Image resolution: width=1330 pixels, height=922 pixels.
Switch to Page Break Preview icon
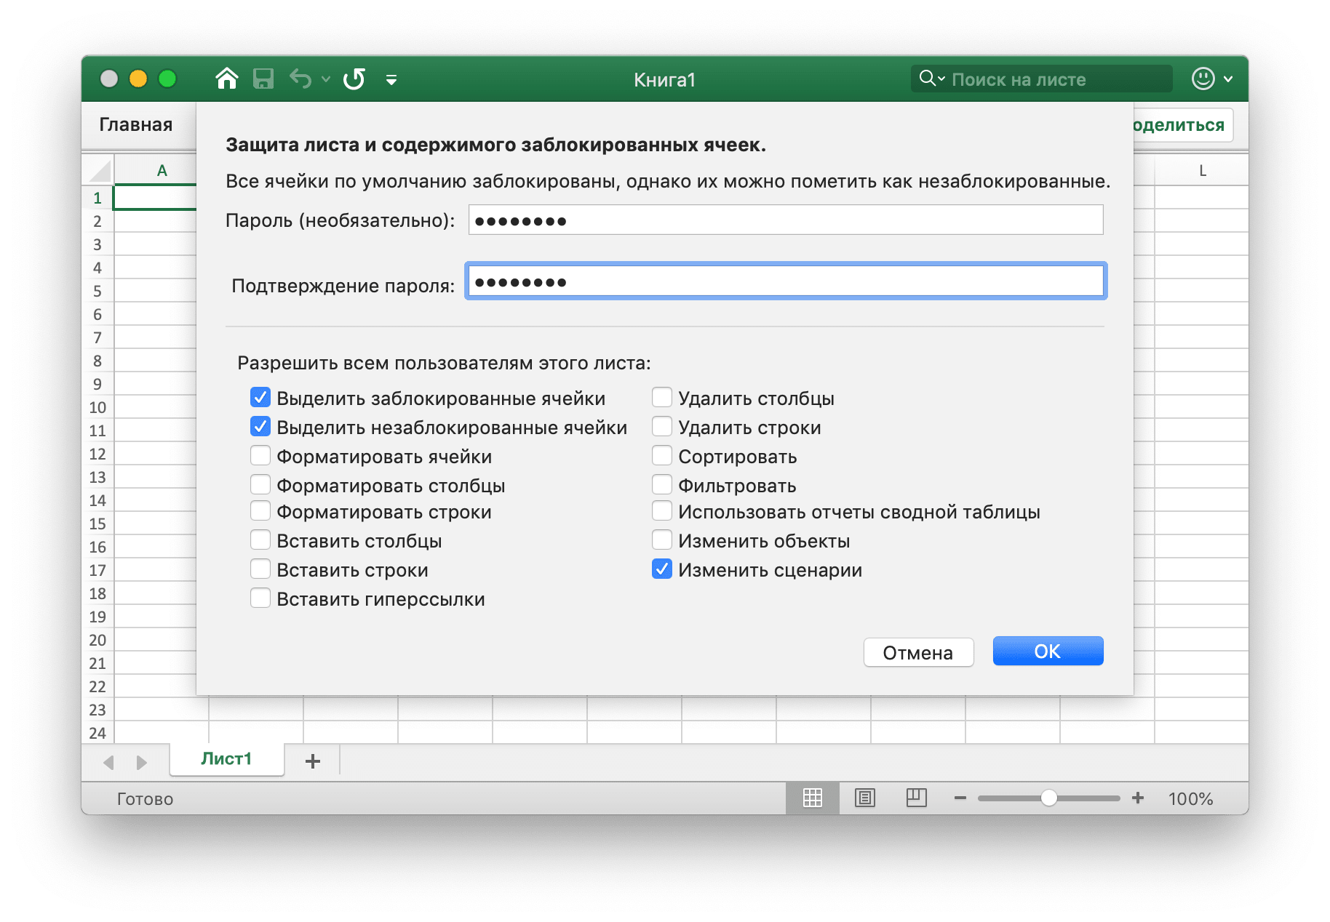point(917,798)
